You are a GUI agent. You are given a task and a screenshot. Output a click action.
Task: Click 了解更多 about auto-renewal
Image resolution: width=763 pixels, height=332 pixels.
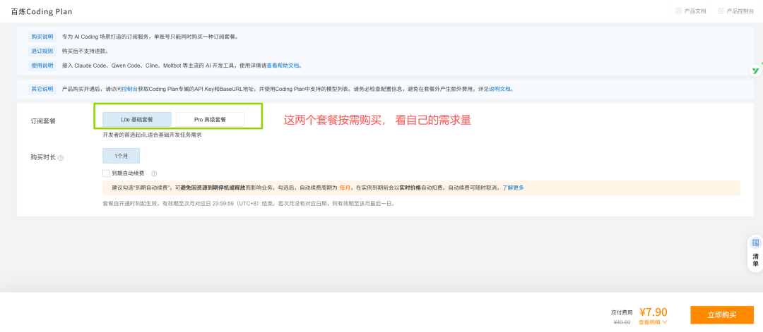pos(513,187)
